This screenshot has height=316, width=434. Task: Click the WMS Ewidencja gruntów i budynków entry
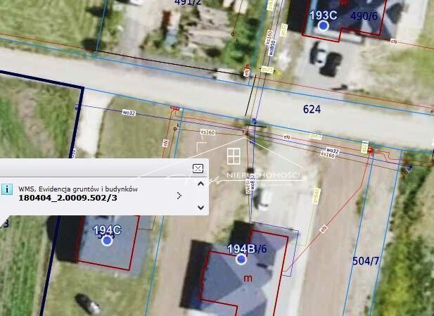(x=78, y=188)
